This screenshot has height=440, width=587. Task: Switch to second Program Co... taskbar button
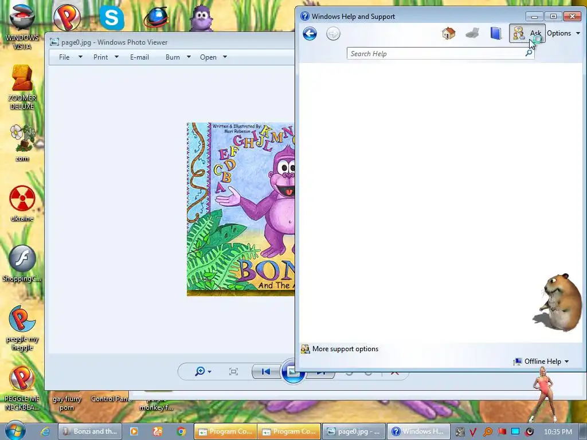pyautogui.click(x=289, y=431)
